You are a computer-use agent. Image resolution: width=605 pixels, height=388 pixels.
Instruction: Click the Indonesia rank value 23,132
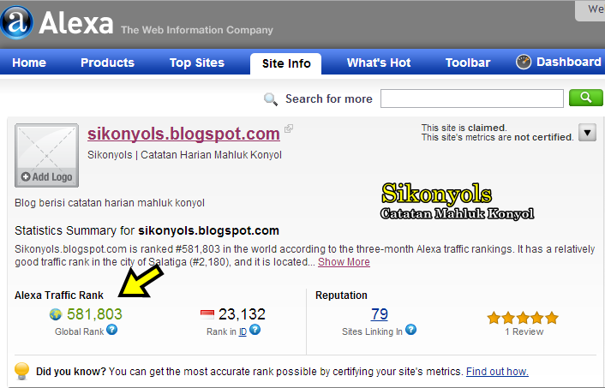(x=242, y=314)
